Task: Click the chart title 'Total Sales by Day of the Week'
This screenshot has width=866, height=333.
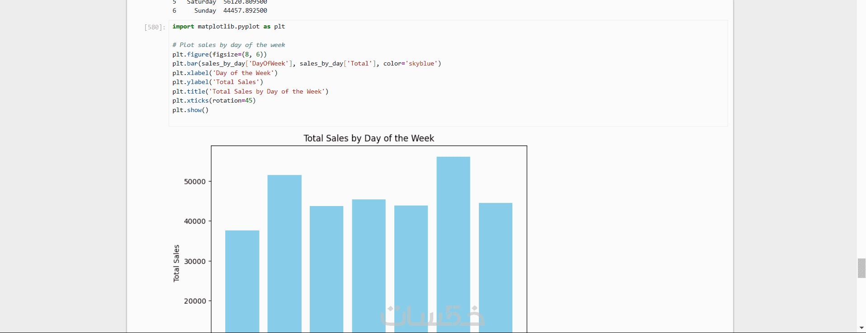Action: 369,138
